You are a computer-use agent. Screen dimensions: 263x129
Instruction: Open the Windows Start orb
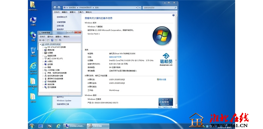coord(32,126)
